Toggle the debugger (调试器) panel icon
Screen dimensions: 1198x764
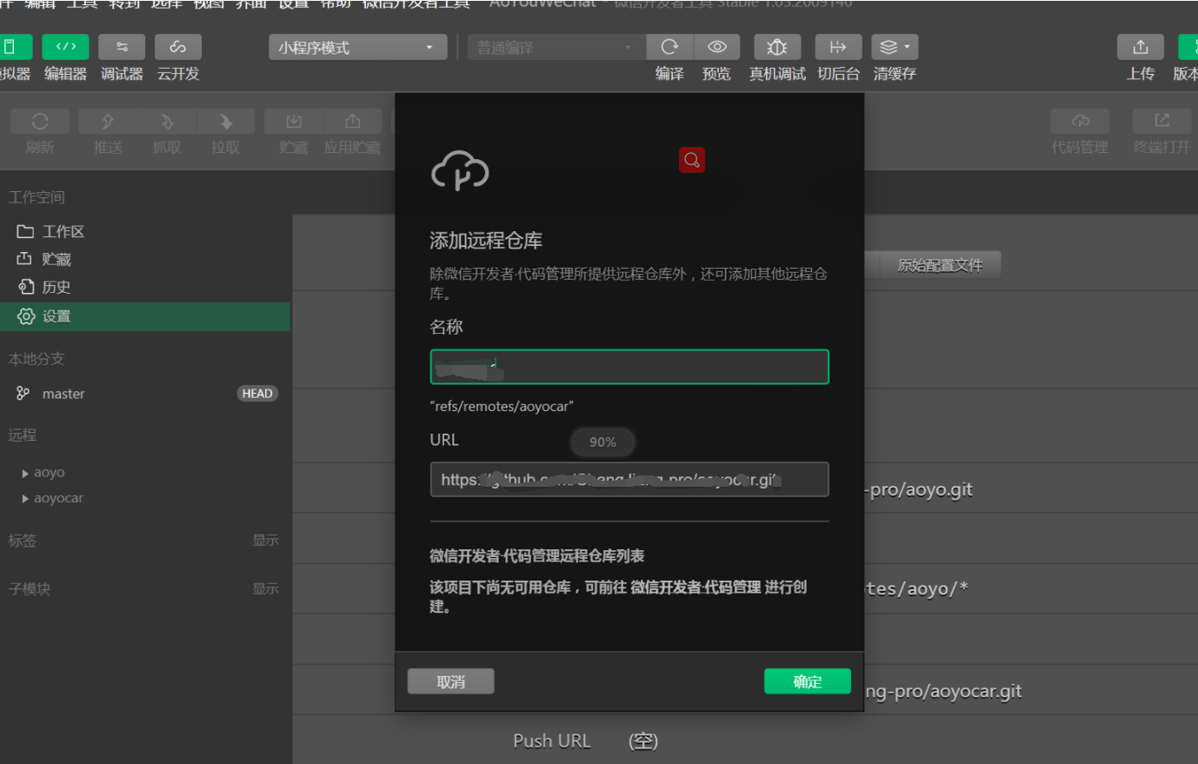(122, 47)
